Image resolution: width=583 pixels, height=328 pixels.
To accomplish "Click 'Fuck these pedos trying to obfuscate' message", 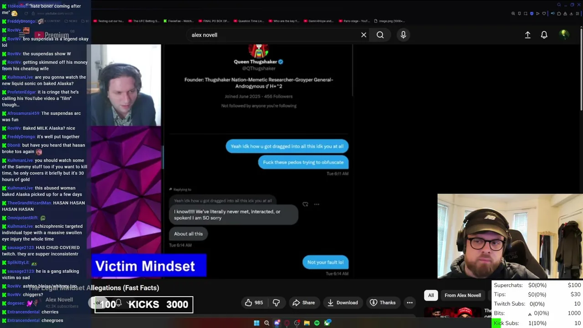I will 303,162.
